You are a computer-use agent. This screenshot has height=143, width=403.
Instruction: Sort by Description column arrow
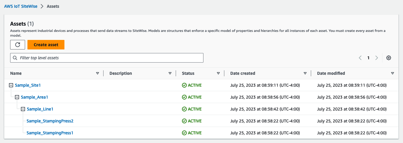[x=170, y=73]
